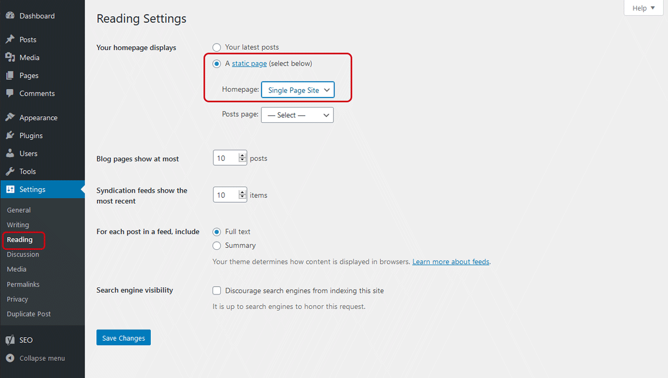Select 'Your latest posts' radio button
The image size is (668, 378).
pos(217,47)
